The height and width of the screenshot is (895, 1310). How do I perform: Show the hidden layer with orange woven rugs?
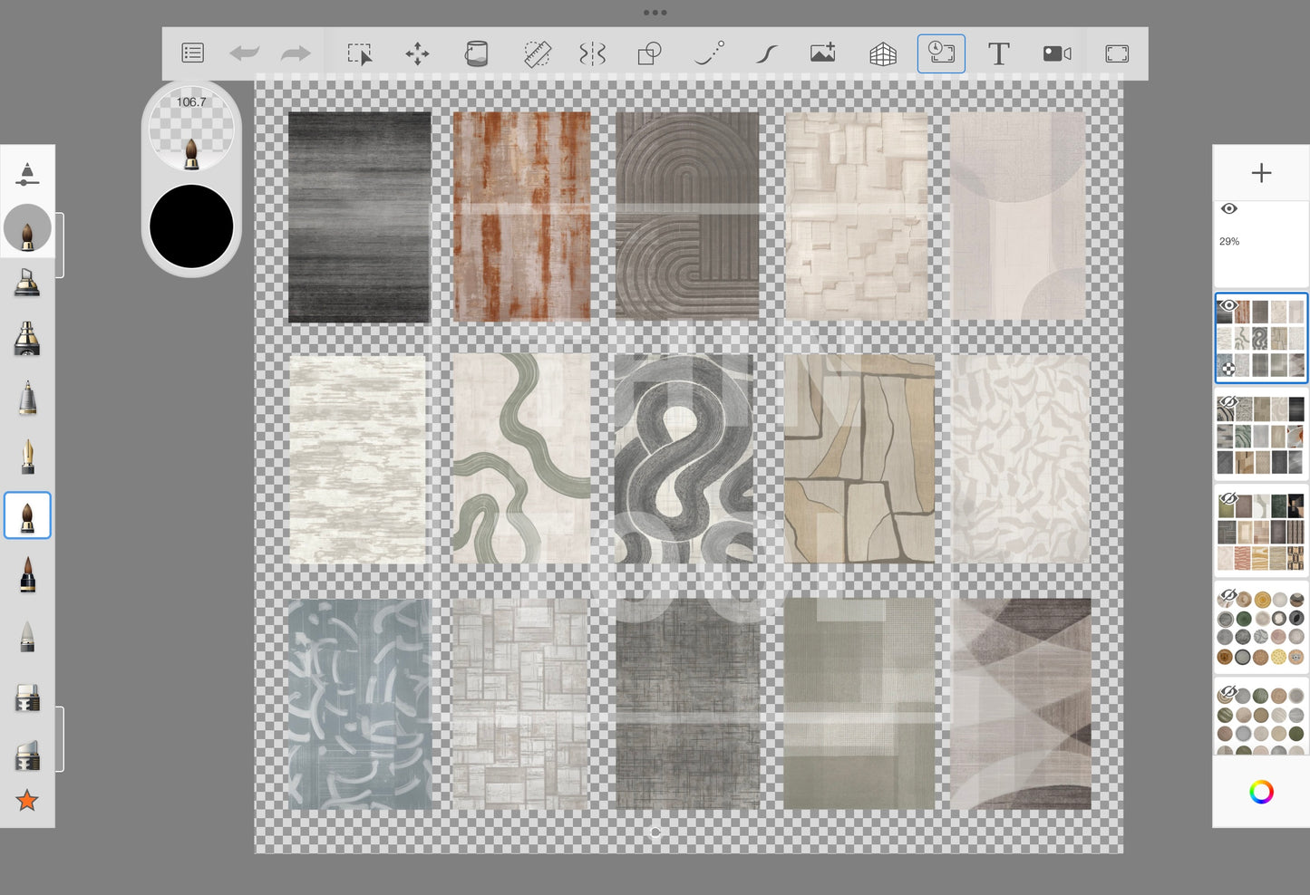(x=1228, y=499)
